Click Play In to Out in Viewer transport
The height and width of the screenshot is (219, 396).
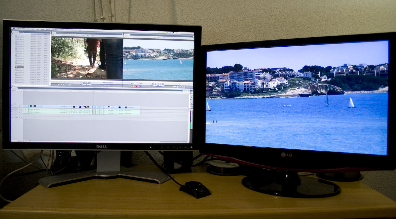[x=84, y=83]
